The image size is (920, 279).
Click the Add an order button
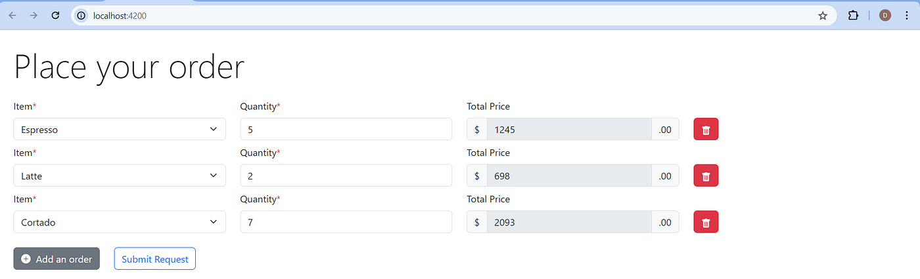tap(57, 259)
